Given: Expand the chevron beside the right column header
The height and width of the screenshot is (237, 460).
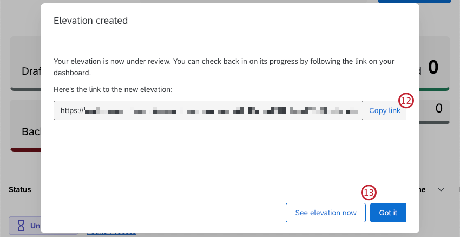Looking at the screenshot, I should (441, 190).
